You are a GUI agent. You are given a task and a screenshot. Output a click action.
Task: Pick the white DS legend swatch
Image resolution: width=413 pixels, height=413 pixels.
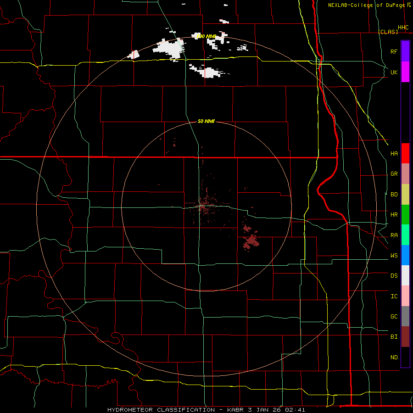pyautogui.click(x=405, y=275)
